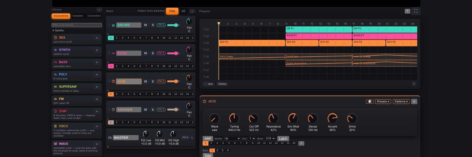The height and width of the screenshot is (157, 472).
Task: Adjust the ACID track volume slider
Action: click(173, 81)
